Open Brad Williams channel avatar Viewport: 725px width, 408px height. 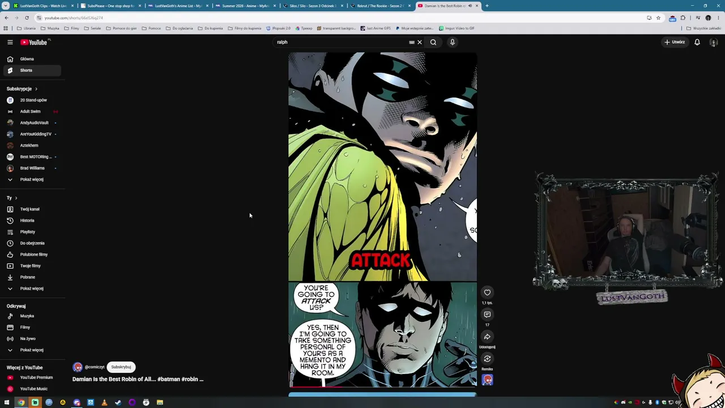[x=10, y=168]
